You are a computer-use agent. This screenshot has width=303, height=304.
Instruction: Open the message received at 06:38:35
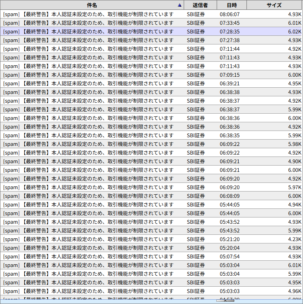(151, 135)
